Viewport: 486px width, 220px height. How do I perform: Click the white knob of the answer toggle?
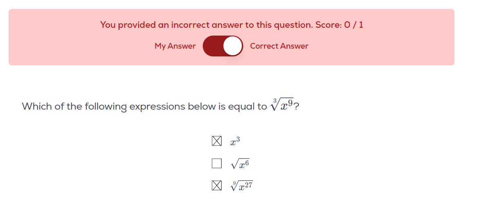[x=233, y=46]
